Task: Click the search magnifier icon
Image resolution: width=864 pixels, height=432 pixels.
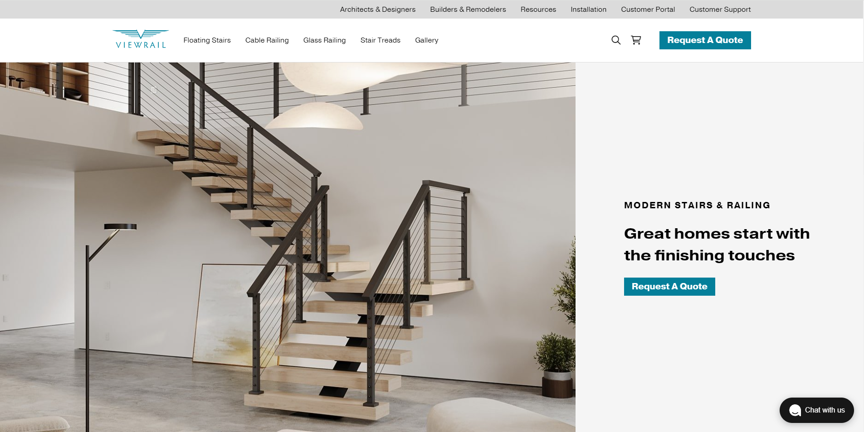Action: point(615,40)
